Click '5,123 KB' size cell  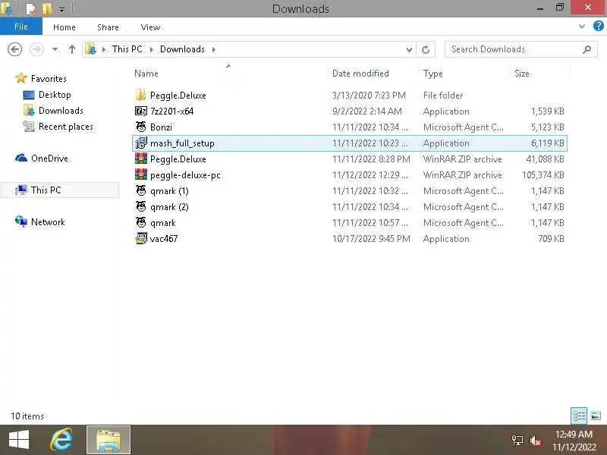click(x=547, y=127)
